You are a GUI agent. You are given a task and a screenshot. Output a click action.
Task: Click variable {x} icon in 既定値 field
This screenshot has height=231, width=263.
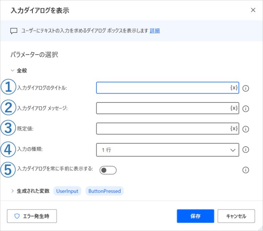234,129
